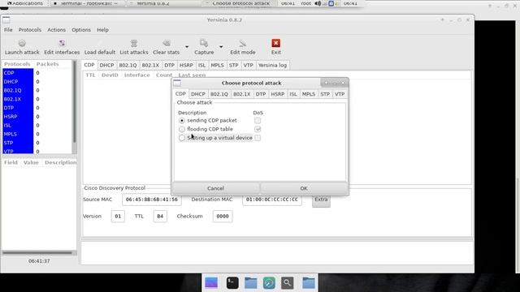Image resolution: width=520 pixels, height=292 pixels.
Task: Switch to the STP tab in the attack dialog
Action: coord(325,94)
